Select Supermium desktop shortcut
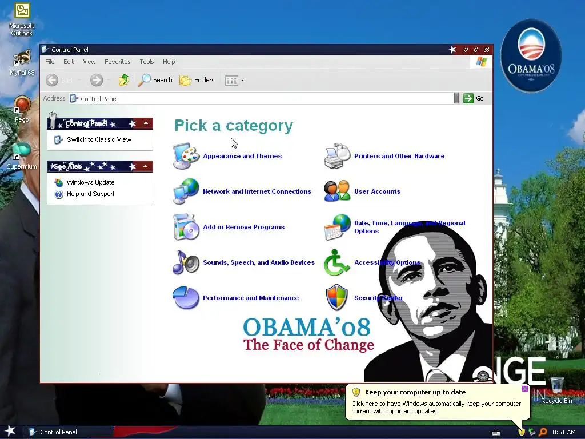The image size is (585, 439). 22,155
